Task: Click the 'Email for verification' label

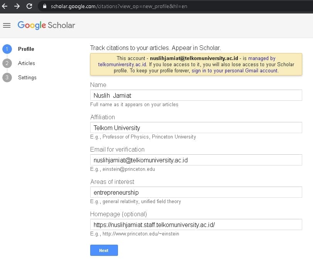Action: pos(117,149)
